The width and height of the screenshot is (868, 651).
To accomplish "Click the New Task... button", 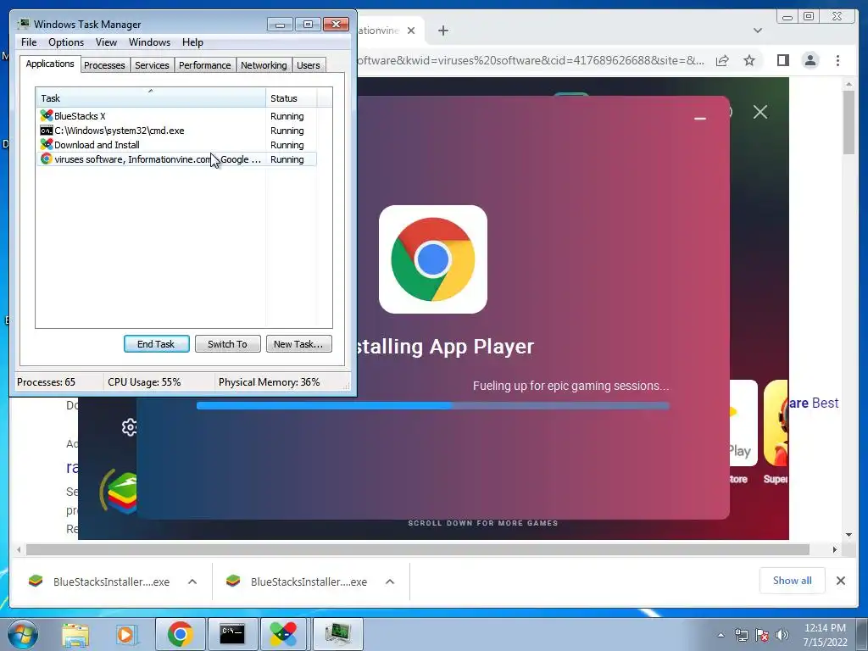I will (x=299, y=344).
